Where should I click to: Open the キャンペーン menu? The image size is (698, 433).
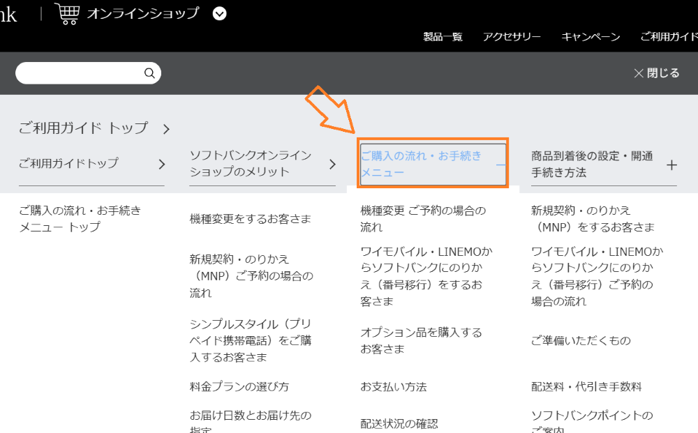click(591, 37)
